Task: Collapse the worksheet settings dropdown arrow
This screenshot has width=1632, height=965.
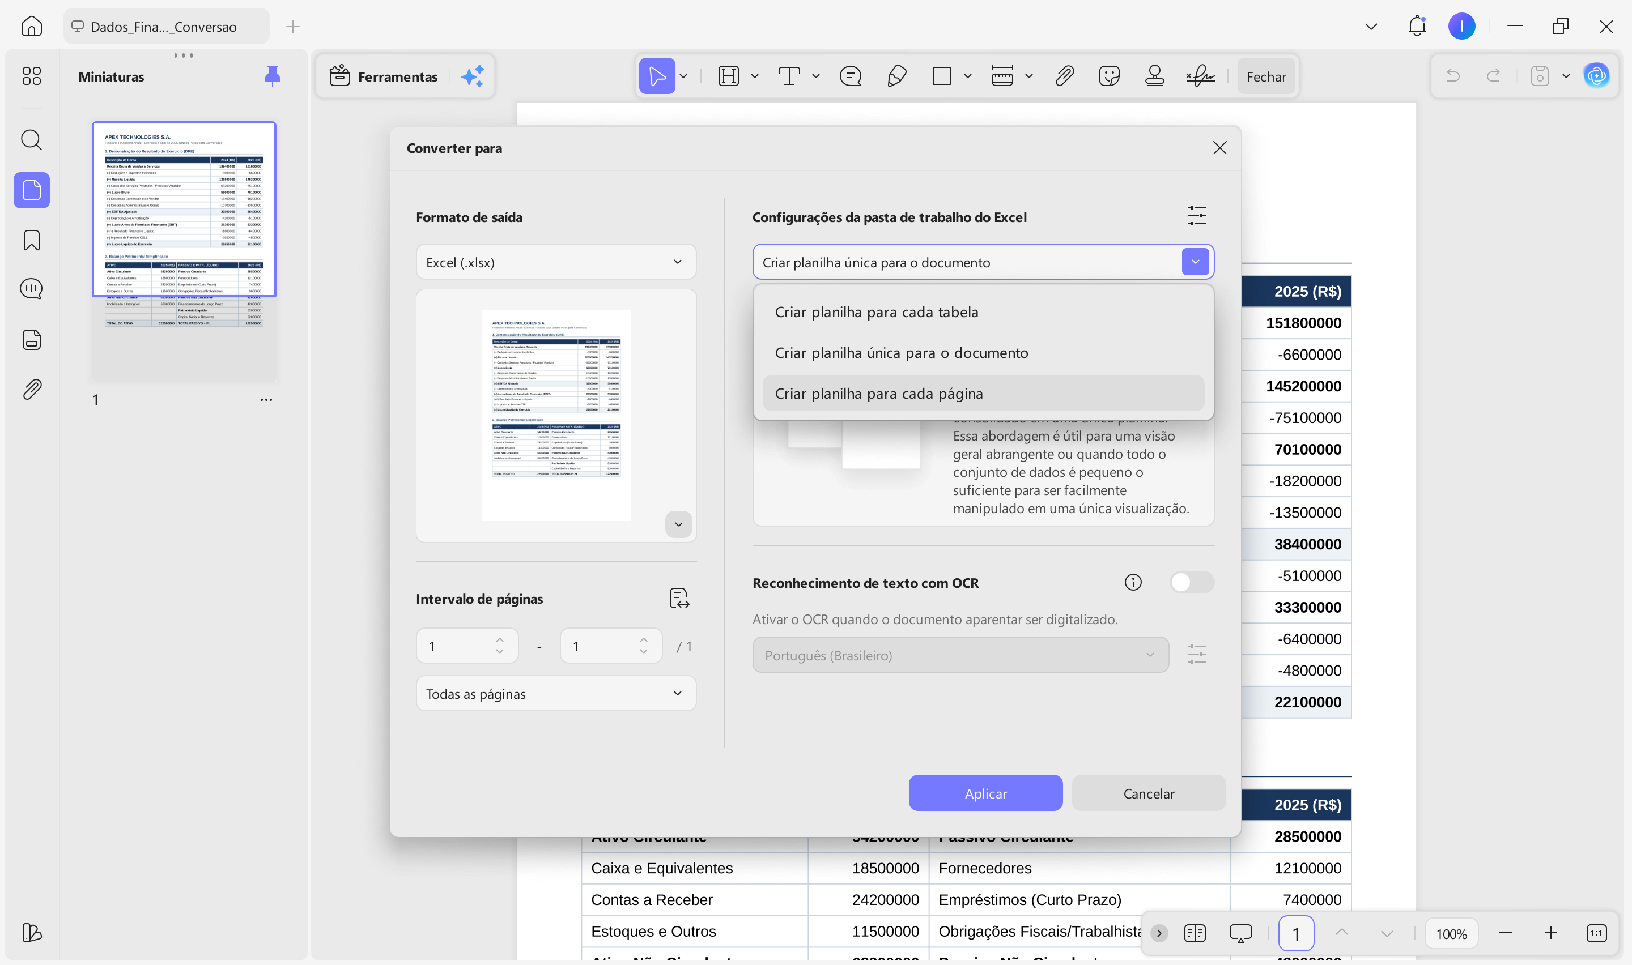Action: tap(1195, 262)
